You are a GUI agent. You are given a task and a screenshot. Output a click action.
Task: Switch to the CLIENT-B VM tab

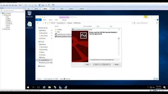(x=82, y=9)
